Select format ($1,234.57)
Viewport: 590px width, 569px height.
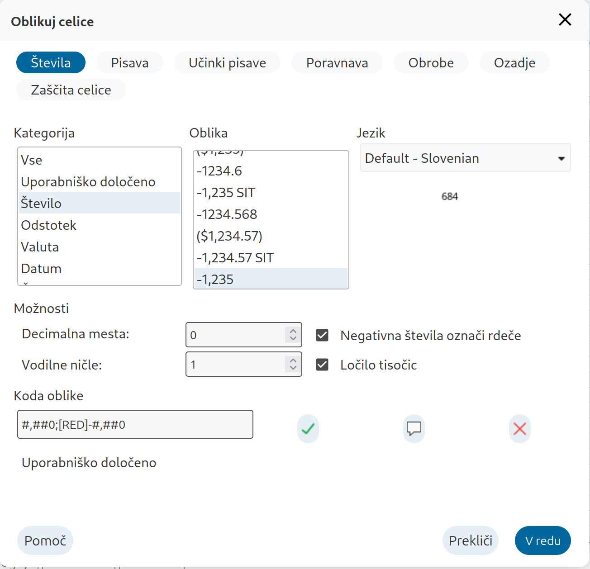[x=271, y=236]
